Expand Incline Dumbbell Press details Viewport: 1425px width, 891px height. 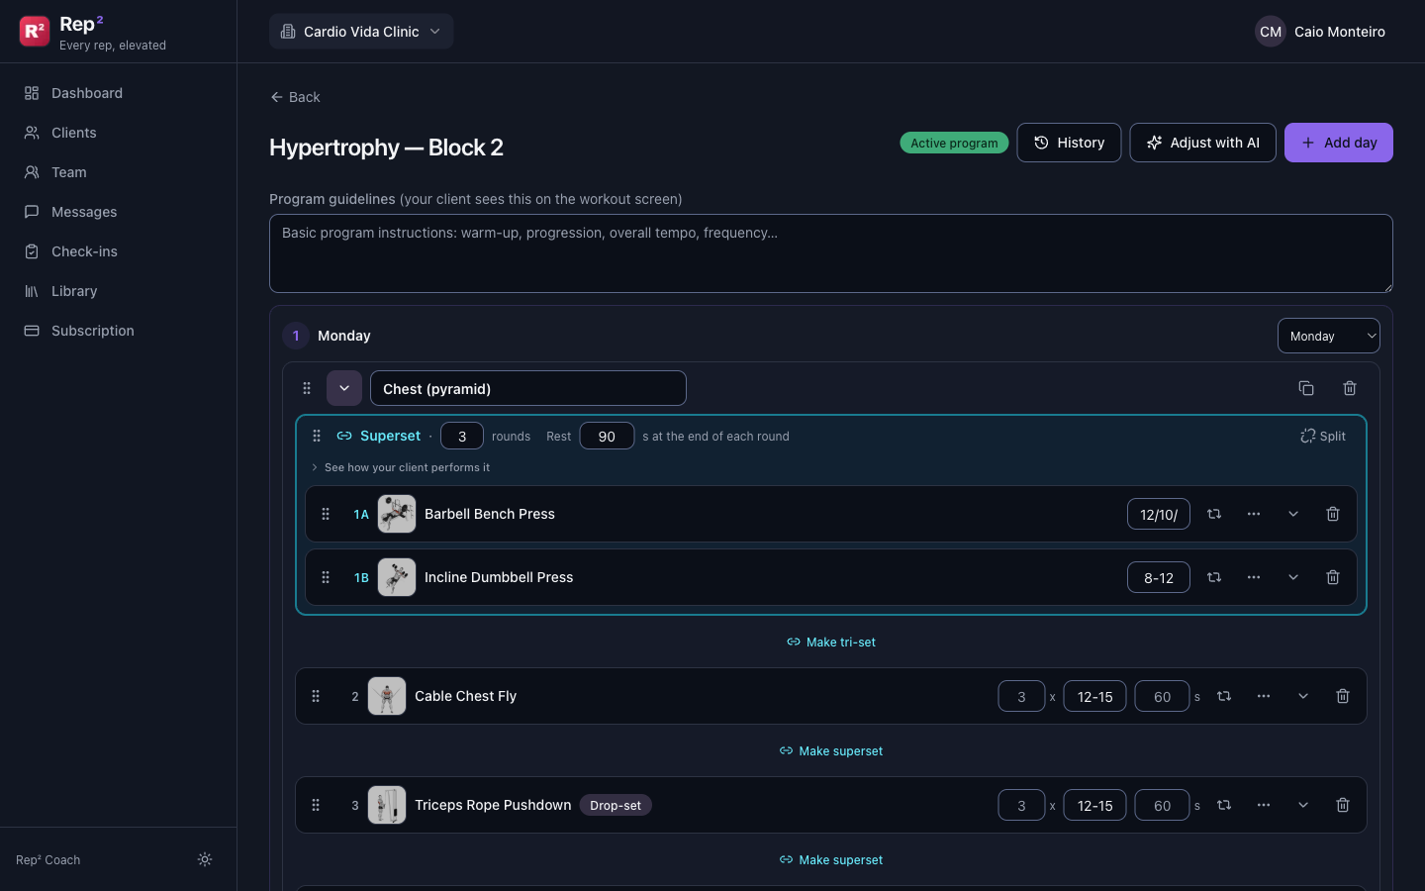click(1293, 577)
